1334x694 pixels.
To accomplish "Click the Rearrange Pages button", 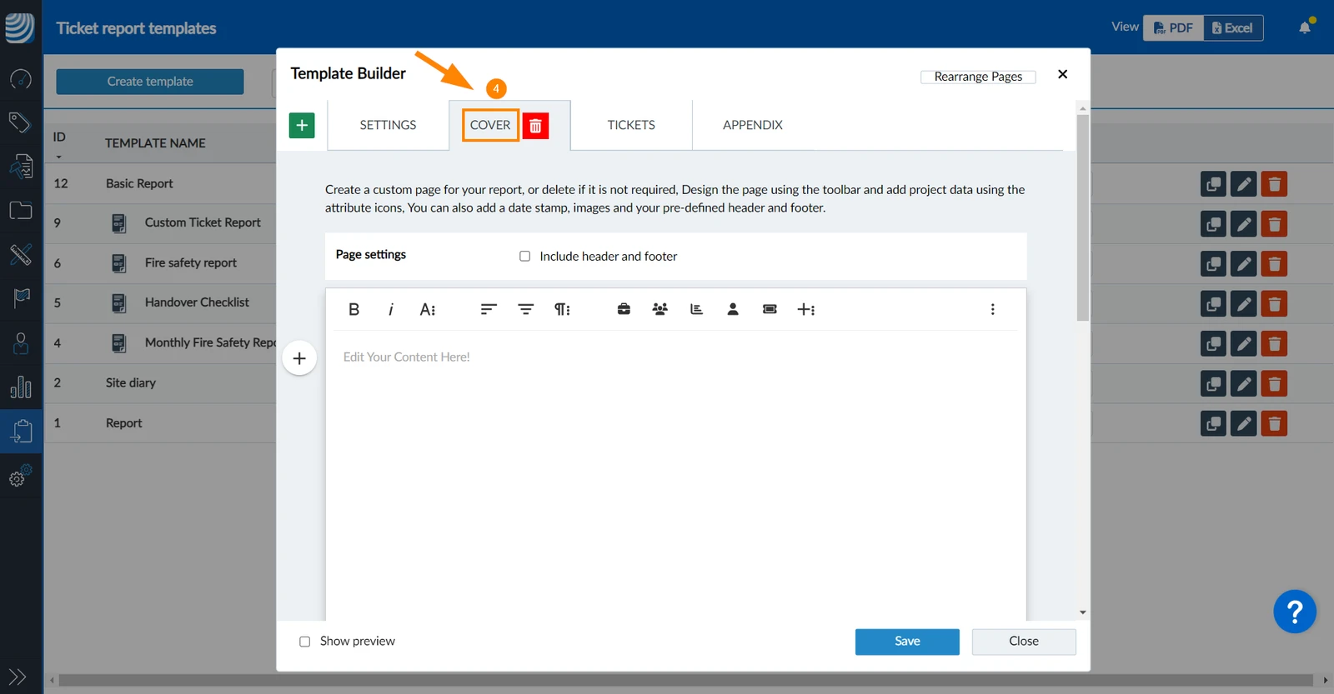I will pos(978,77).
